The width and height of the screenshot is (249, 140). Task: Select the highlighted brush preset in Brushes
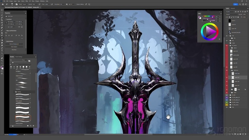[23, 118]
